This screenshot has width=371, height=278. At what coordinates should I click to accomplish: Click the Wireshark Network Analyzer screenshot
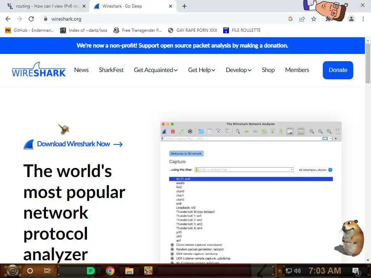point(251,193)
